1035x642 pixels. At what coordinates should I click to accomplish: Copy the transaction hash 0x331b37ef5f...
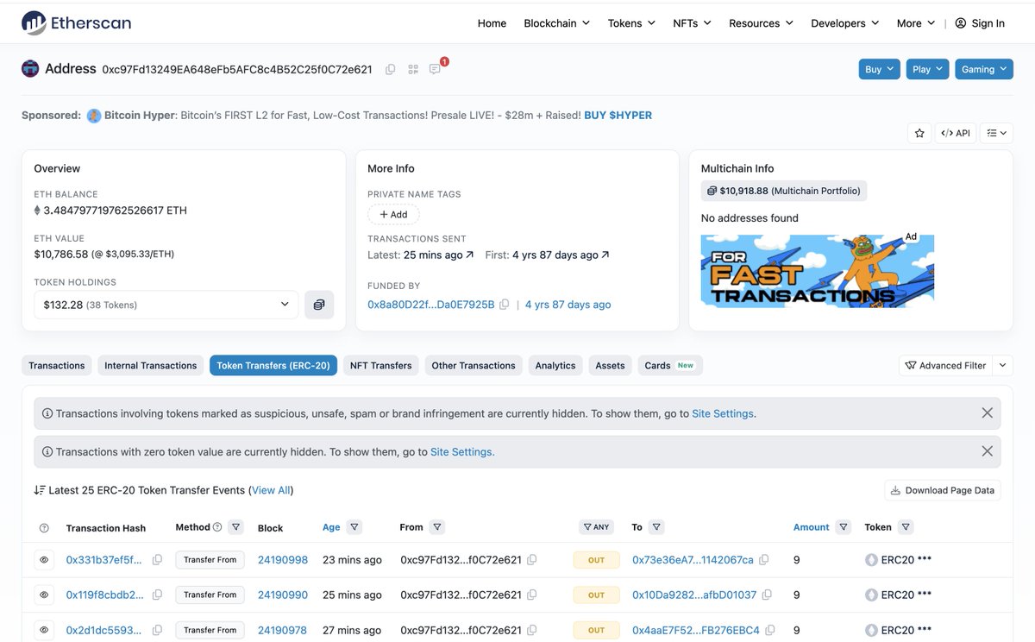click(x=157, y=559)
